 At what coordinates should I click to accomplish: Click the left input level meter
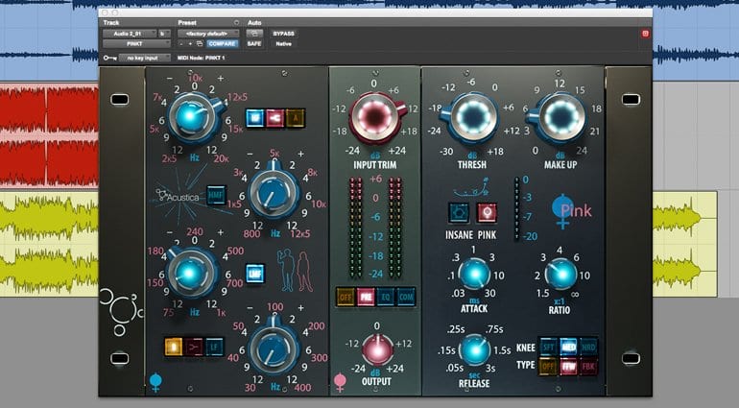click(x=356, y=228)
